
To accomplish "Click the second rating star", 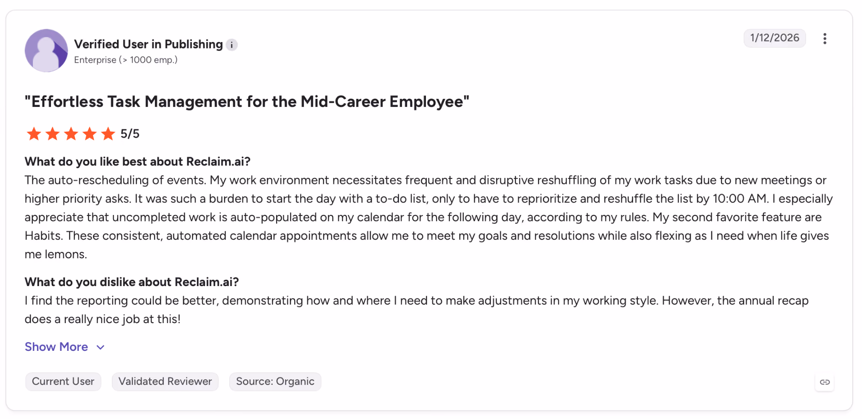I will 52,134.
